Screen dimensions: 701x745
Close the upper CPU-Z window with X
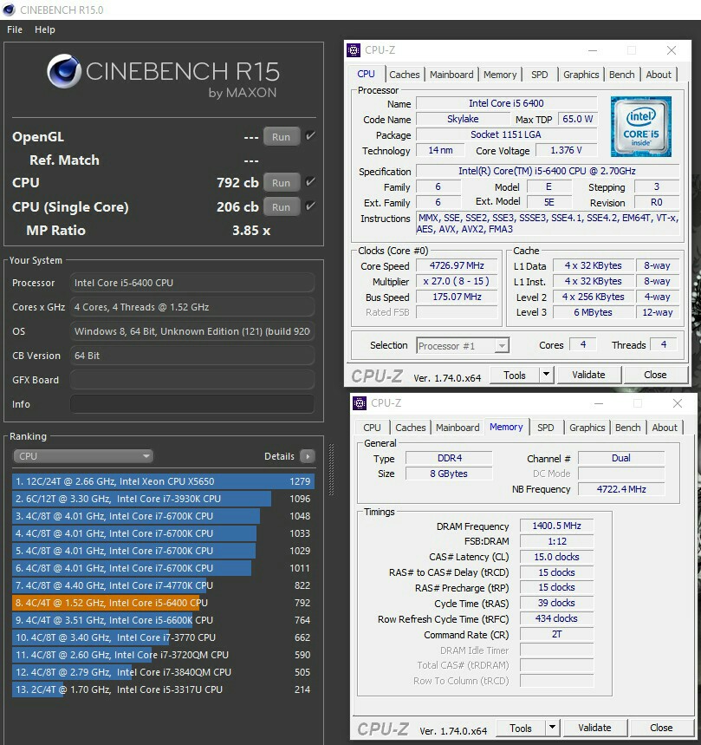click(671, 50)
